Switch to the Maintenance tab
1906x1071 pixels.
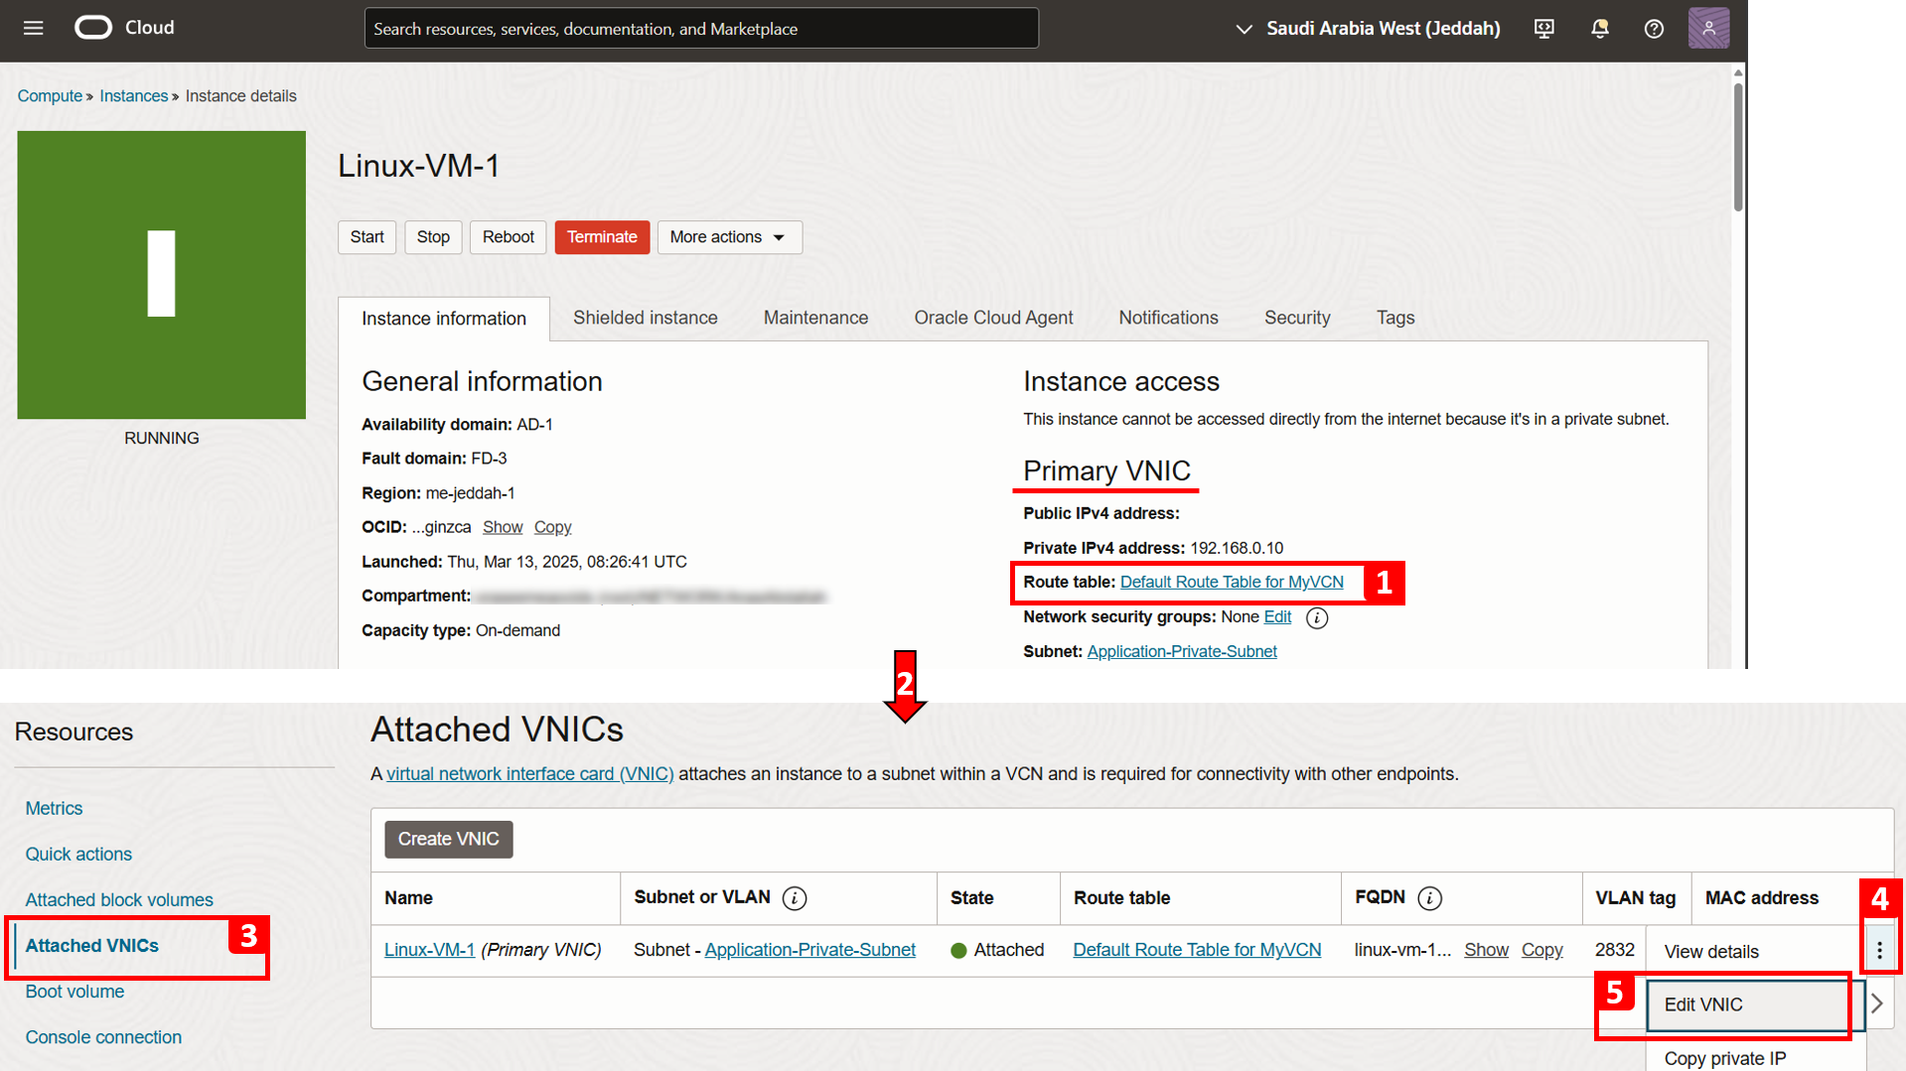pyautogui.click(x=815, y=318)
